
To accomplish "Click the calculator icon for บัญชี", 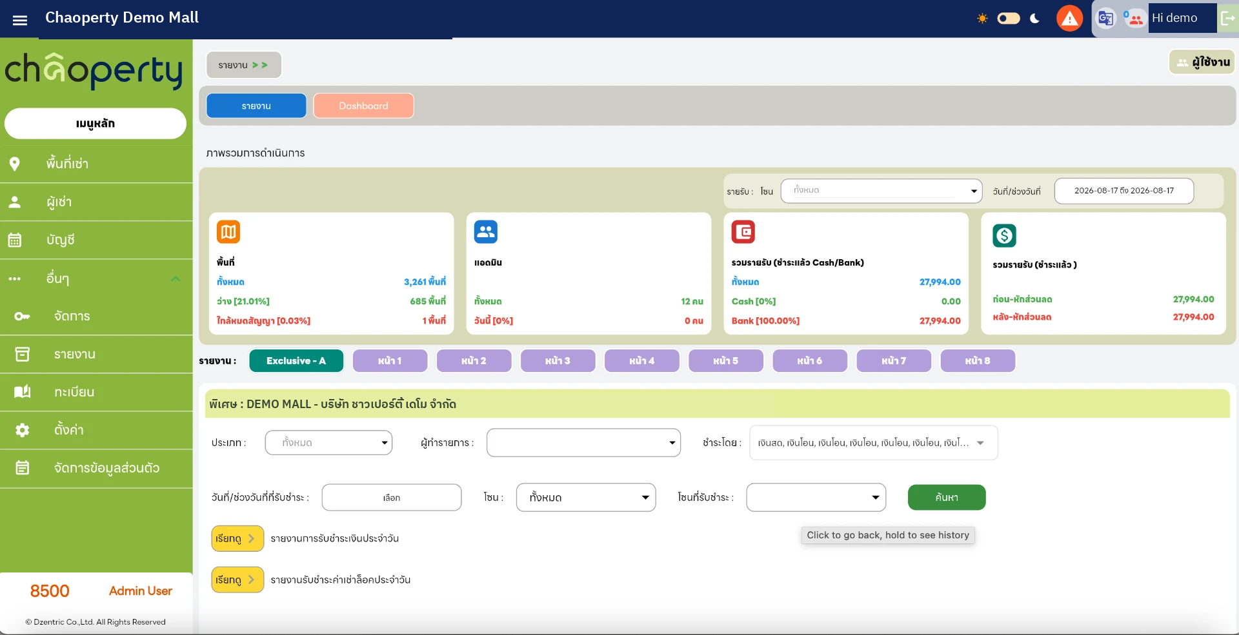I will point(15,240).
